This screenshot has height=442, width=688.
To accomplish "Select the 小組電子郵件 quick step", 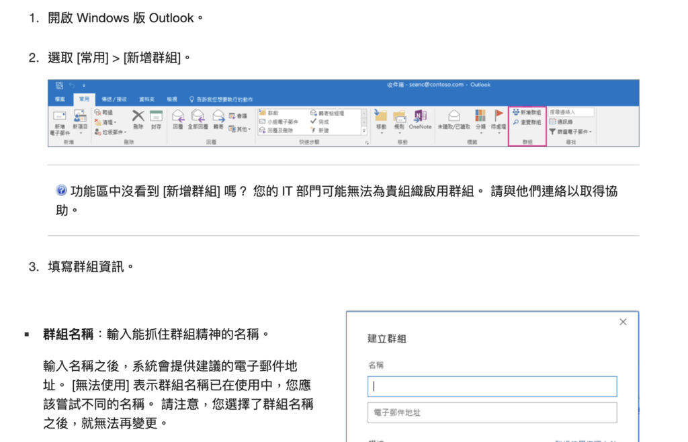I will coord(279,122).
